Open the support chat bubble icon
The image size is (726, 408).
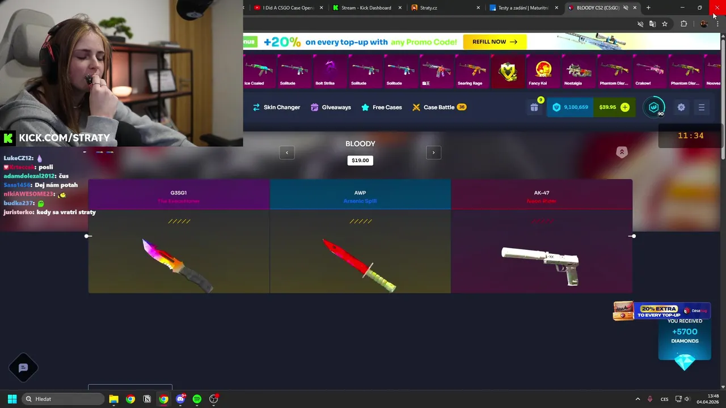click(23, 368)
